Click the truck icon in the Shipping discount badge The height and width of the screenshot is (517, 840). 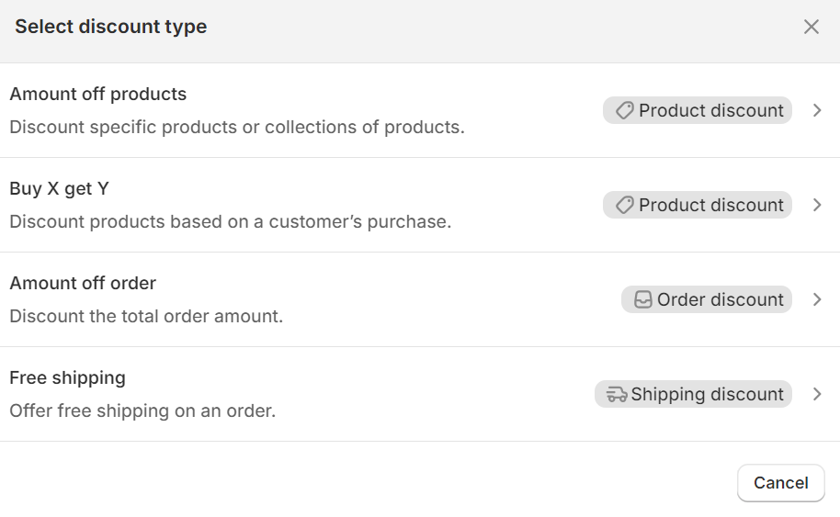(617, 394)
